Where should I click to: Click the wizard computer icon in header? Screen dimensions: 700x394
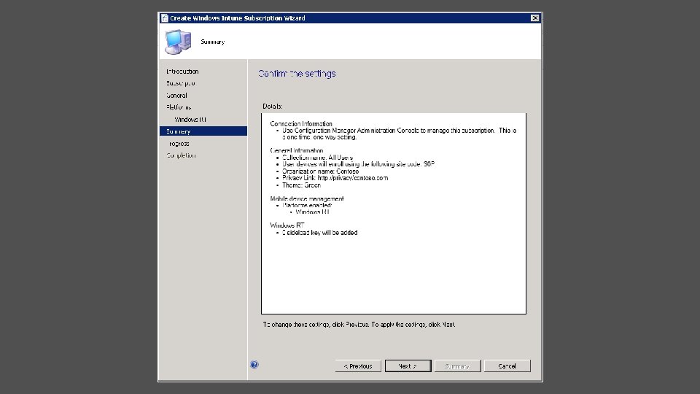pyautogui.click(x=178, y=42)
